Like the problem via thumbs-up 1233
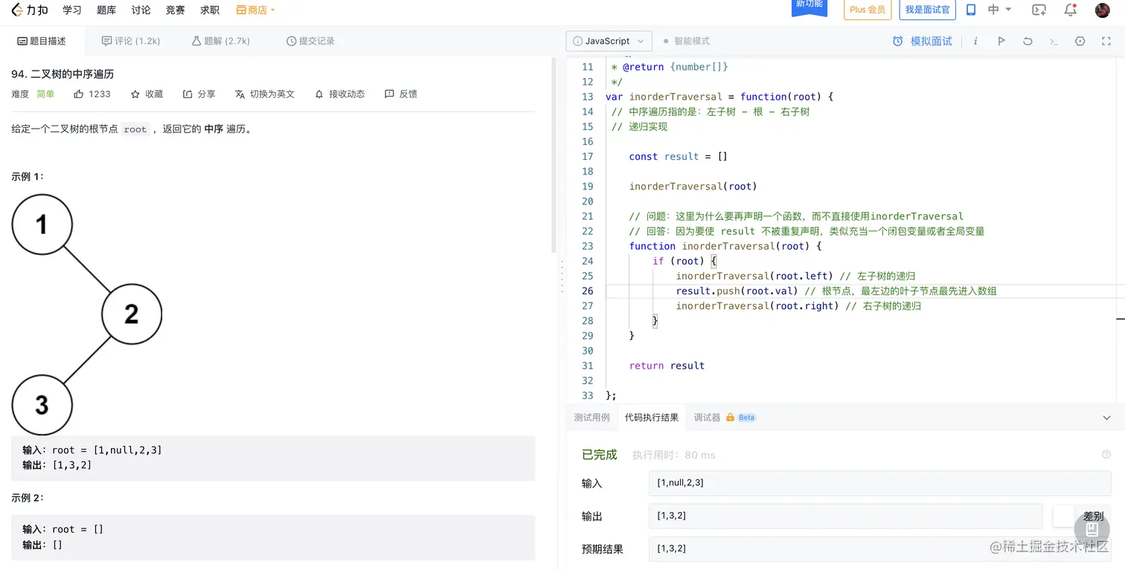This screenshot has height=570, width=1125. (92, 94)
